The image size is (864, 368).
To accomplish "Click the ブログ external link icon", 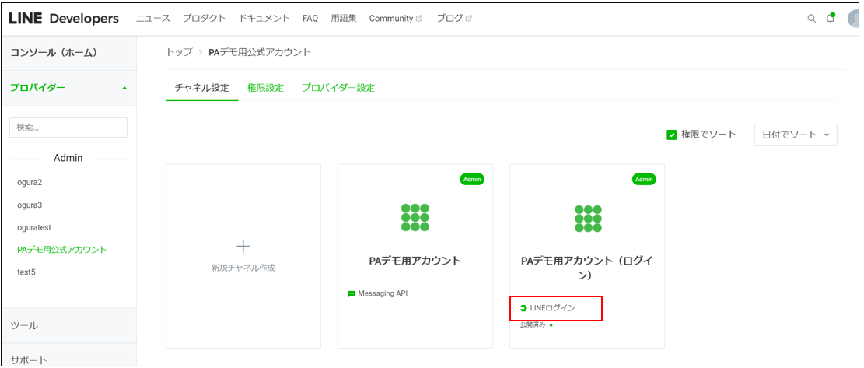I will pos(469,18).
